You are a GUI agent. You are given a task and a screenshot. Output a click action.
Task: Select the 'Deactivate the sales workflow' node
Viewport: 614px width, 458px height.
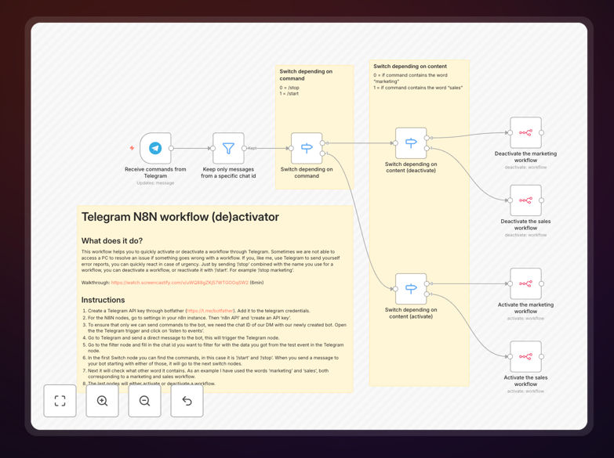click(525, 200)
